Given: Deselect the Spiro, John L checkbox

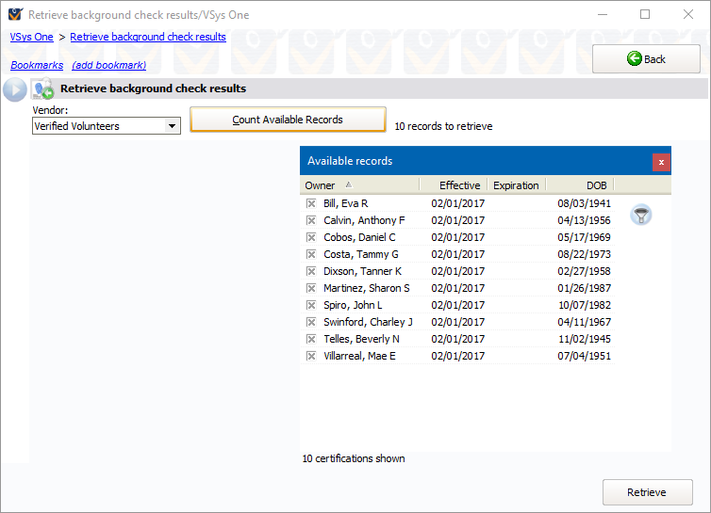Looking at the screenshot, I should tap(311, 305).
